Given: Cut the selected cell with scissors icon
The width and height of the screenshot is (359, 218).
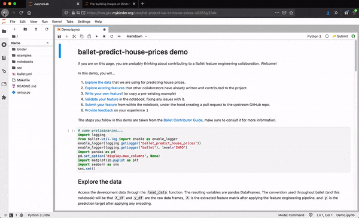Looking at the screenshot, I should (74, 36).
